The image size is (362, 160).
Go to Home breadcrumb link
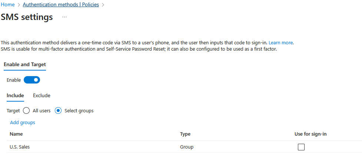coord(8,5)
